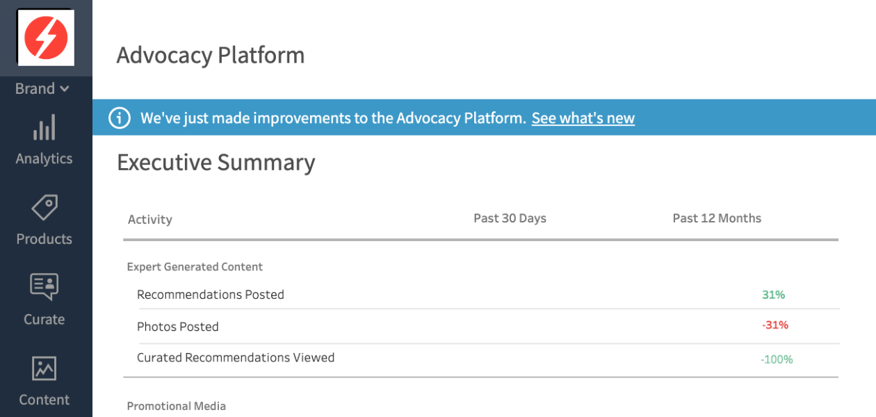Click the Expert Generated Content section label

coord(195,267)
